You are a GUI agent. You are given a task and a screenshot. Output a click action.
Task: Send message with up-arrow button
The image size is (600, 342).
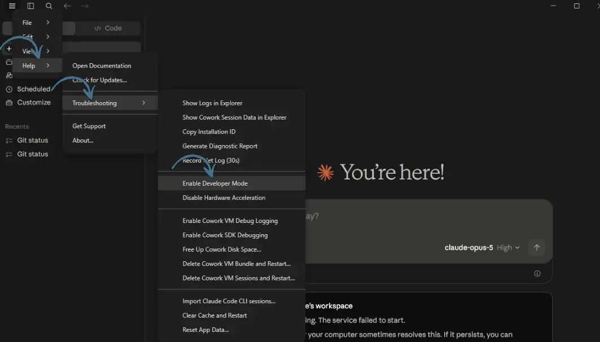tap(536, 248)
